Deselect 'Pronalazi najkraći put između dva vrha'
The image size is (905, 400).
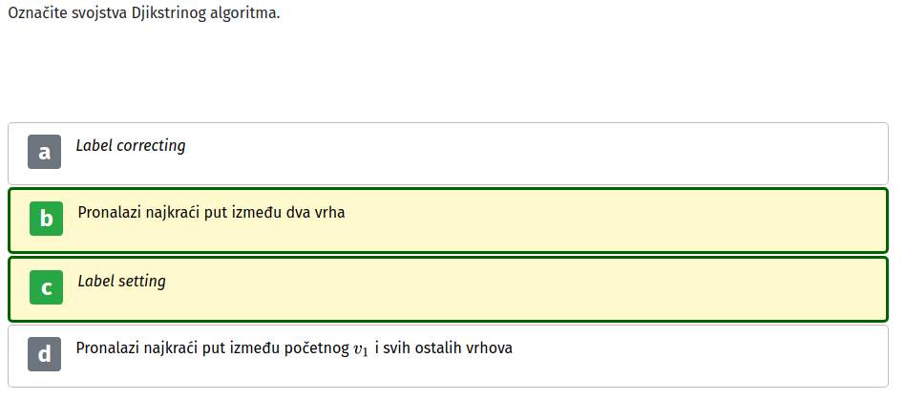211,213
